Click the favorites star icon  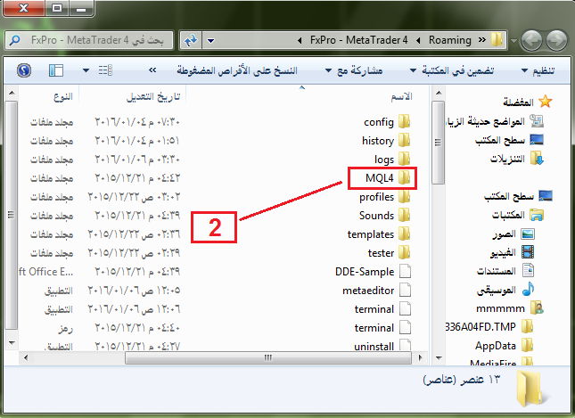(546, 102)
